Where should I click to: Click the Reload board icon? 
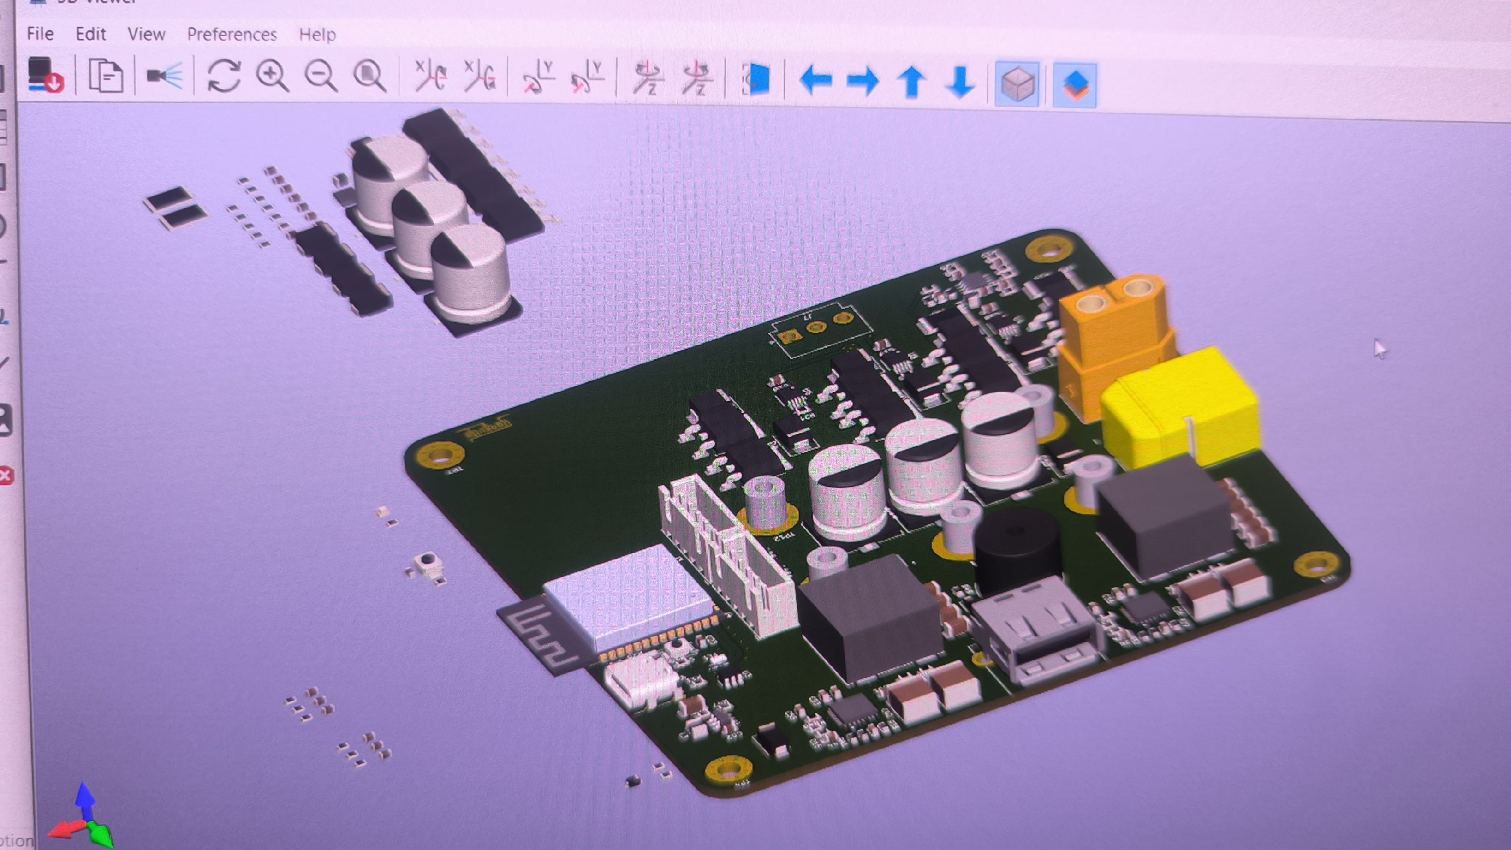[46, 75]
